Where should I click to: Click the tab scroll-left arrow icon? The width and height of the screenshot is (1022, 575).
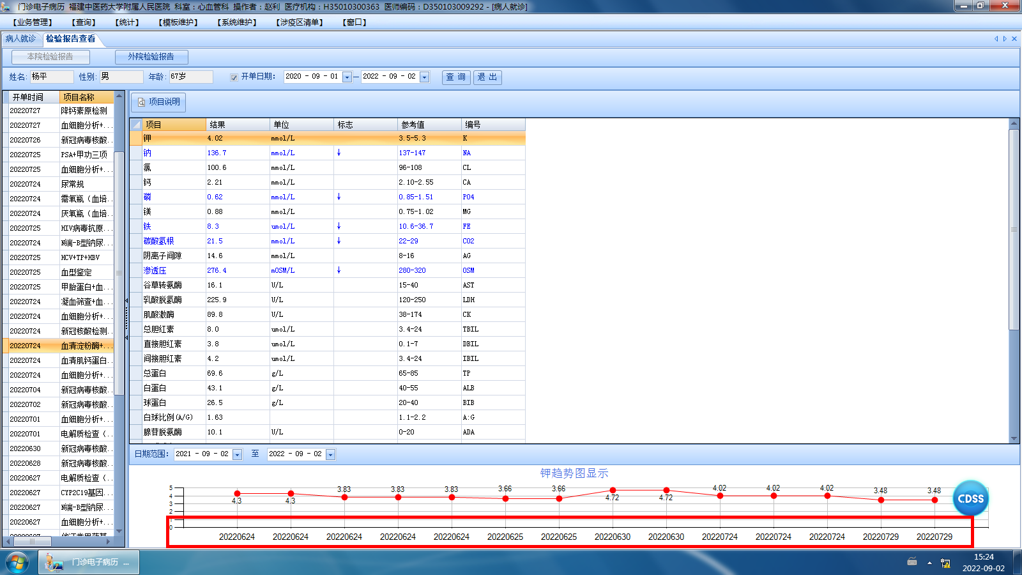996,39
